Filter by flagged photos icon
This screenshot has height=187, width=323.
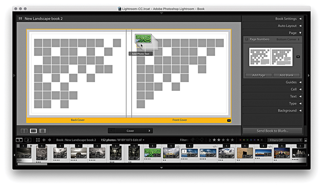point(192,140)
